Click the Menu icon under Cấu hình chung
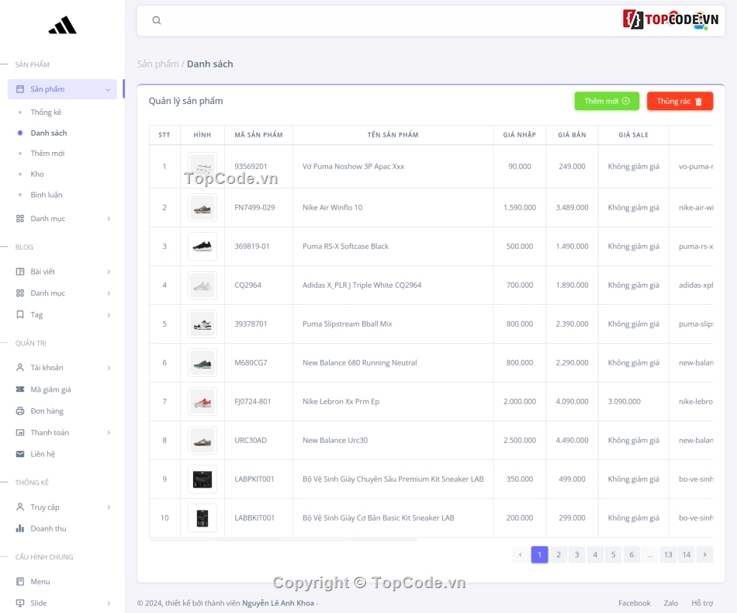Image resolution: width=737 pixels, height=613 pixels. [x=19, y=581]
